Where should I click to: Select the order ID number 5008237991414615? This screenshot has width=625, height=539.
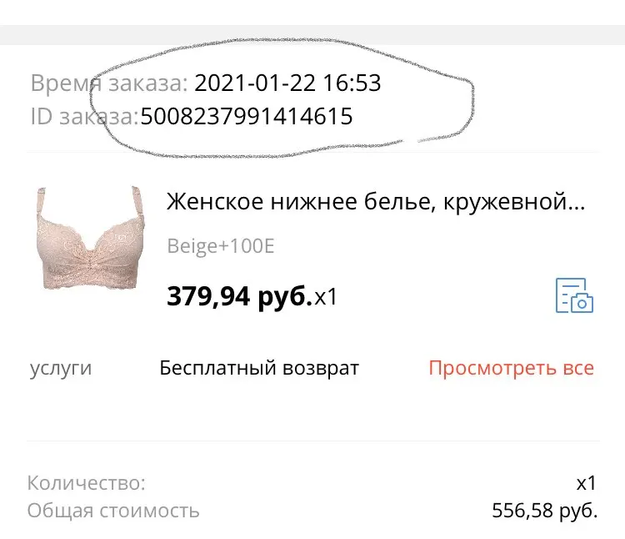[247, 116]
